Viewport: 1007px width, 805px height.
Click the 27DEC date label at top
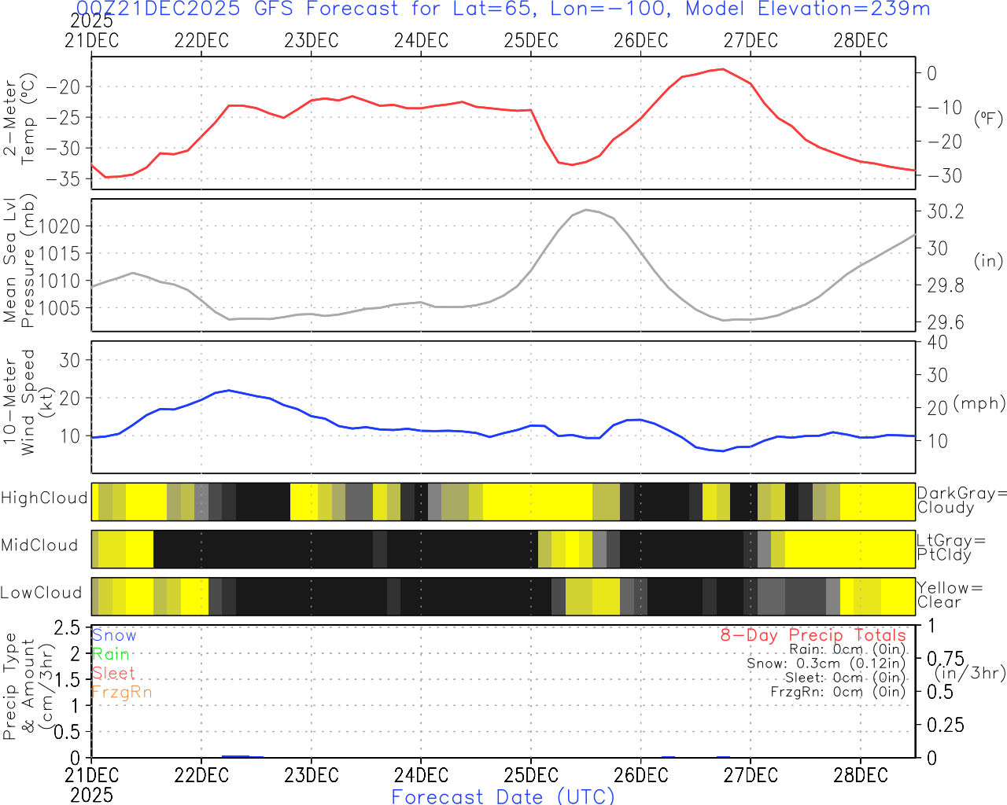[751, 41]
